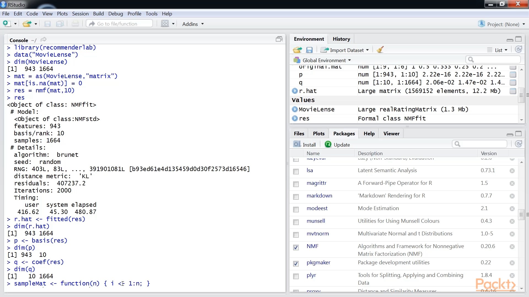This screenshot has height=297, width=529.
Task: Click the workspace panes grid icon
Action: pos(165,24)
